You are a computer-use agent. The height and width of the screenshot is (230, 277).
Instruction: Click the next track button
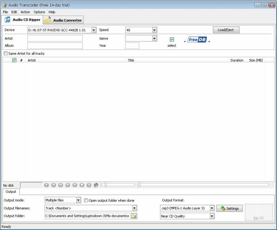point(75,185)
